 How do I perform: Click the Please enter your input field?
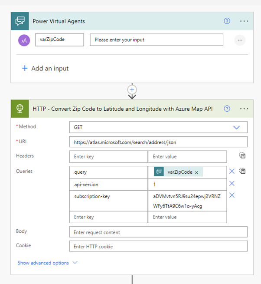point(157,40)
